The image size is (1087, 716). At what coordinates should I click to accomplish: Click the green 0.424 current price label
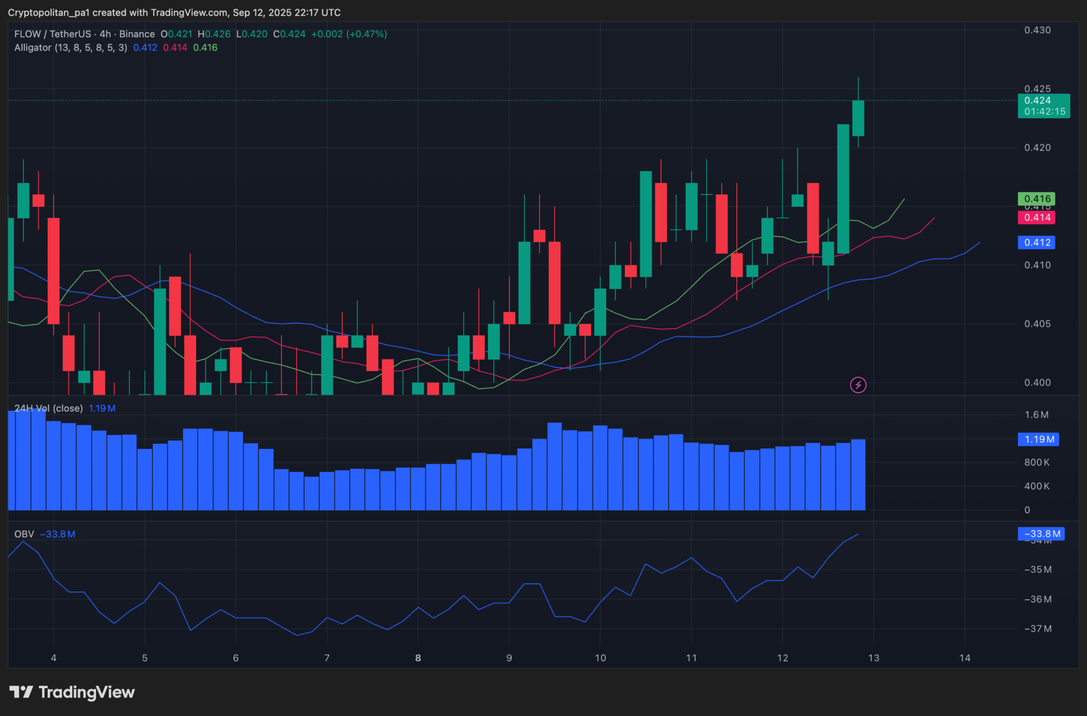tap(1043, 105)
